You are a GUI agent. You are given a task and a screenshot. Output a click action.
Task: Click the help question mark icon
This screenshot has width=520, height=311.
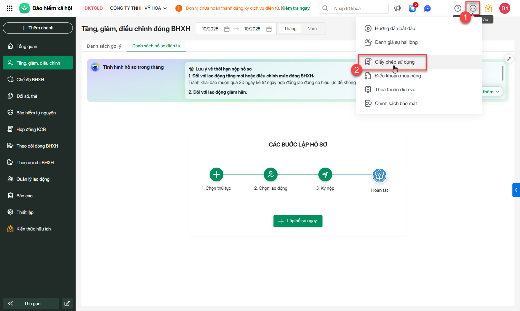[x=458, y=8]
